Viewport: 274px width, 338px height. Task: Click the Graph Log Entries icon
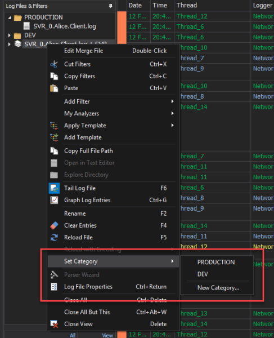click(x=54, y=200)
